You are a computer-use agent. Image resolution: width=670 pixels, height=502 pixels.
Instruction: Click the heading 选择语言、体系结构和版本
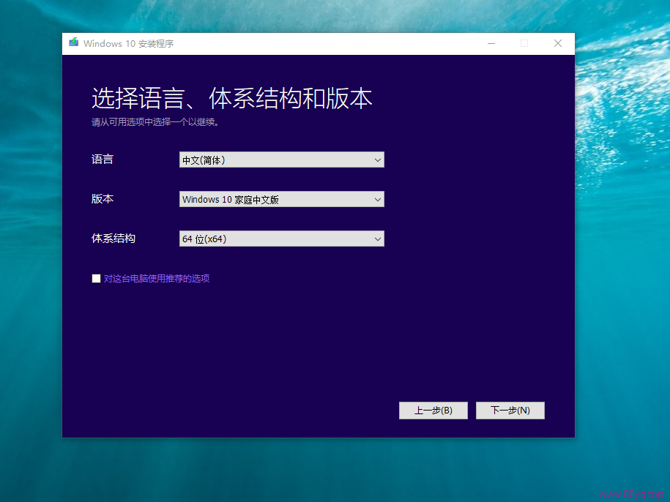232,98
